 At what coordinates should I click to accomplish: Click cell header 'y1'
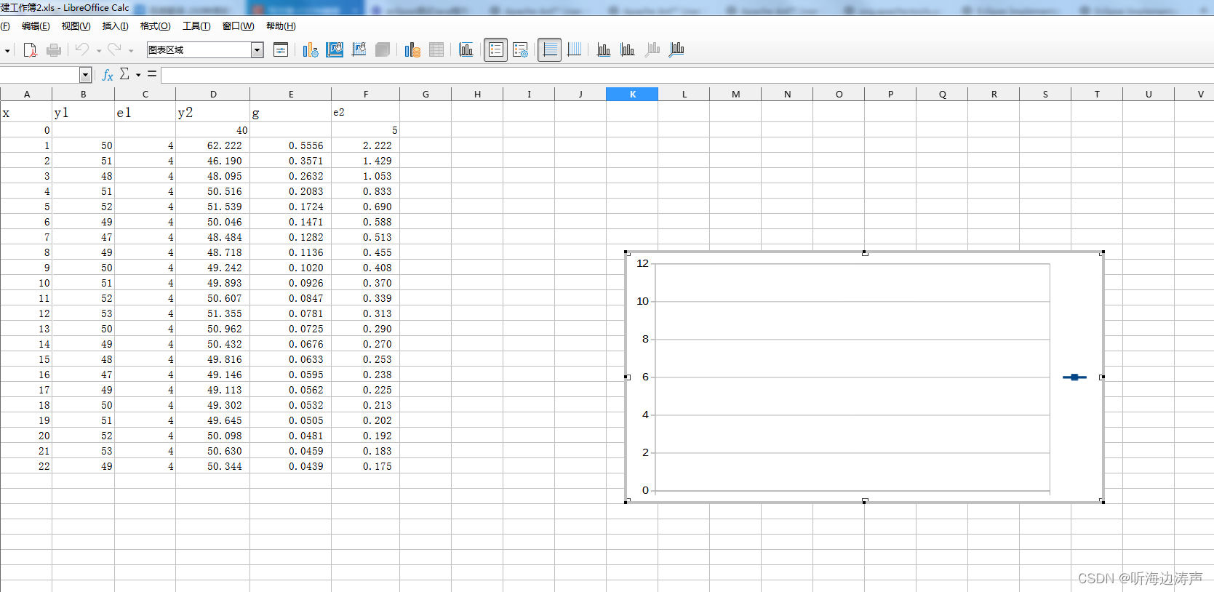[x=83, y=112]
